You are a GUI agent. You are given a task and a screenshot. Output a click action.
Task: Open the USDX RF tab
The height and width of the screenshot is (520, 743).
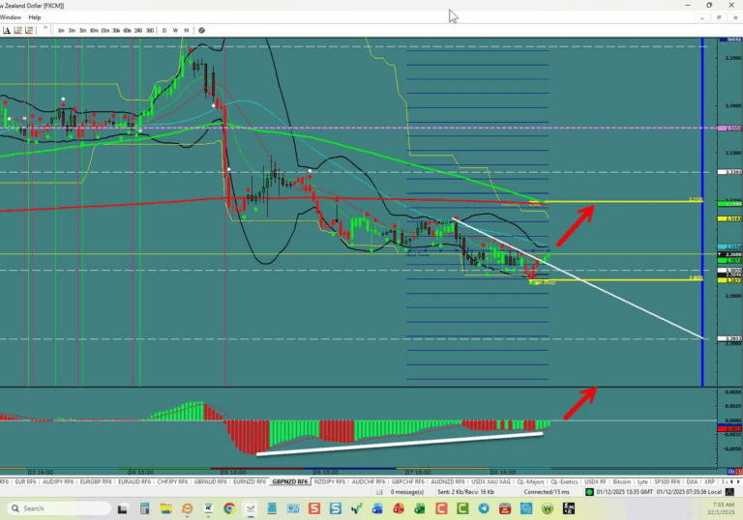[x=595, y=481]
